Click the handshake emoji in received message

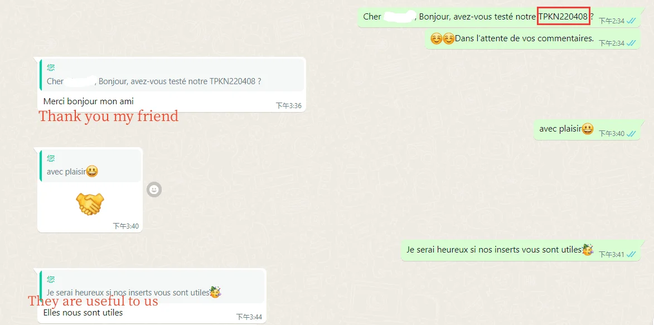point(90,203)
